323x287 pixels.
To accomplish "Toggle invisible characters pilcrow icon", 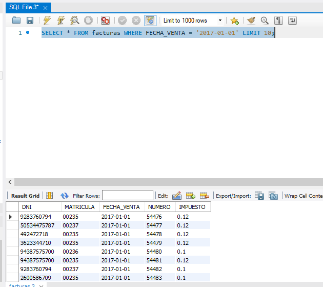I will tap(278, 21).
